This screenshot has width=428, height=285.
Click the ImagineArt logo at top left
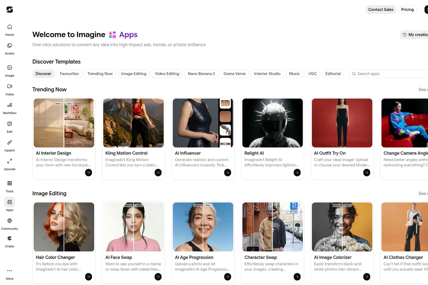point(9,10)
